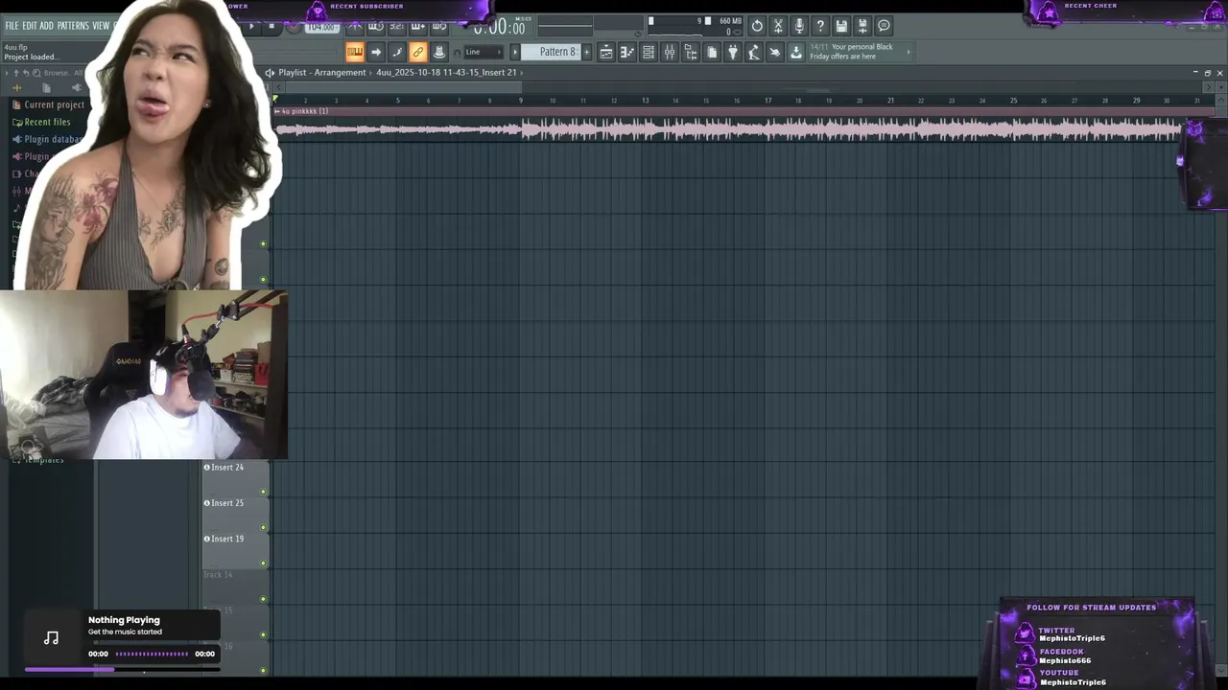Click the project files (pages) toolbar icon
This screenshot has width=1228, height=690.
click(712, 52)
